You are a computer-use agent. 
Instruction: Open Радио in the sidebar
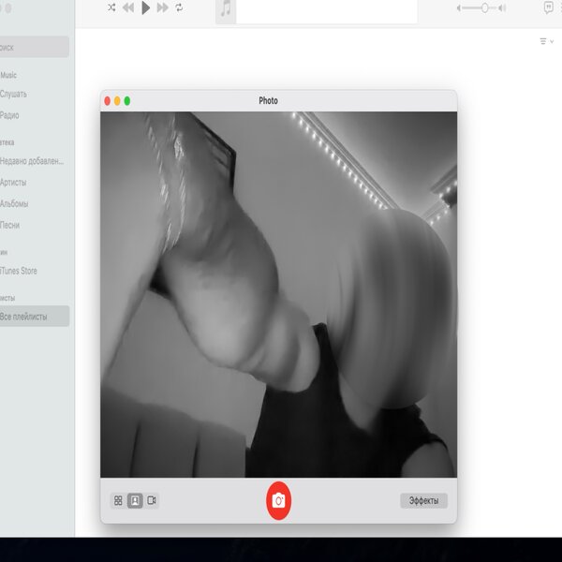pyautogui.click(x=9, y=115)
